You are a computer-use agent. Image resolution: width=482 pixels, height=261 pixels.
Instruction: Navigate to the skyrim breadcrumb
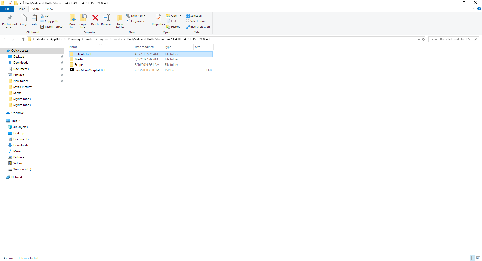(104, 39)
